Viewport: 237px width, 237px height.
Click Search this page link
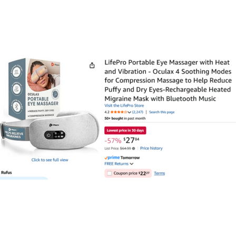click(162, 112)
